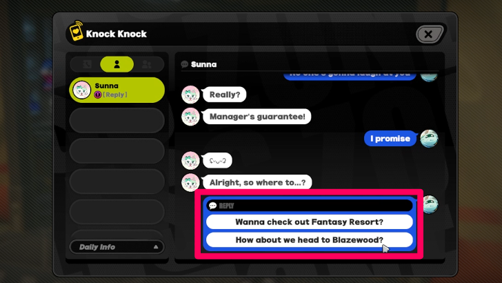This screenshot has width=502, height=283.
Task: Switch to the leftmost contacts tab icon
Action: (x=87, y=64)
